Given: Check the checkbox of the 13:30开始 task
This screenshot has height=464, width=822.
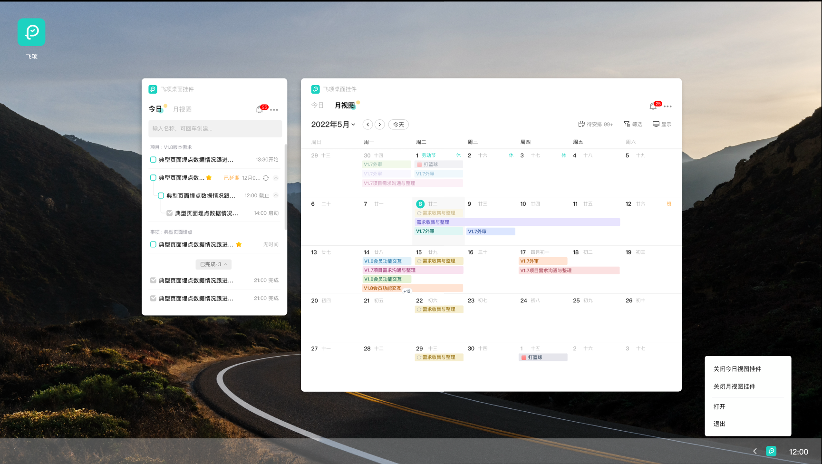Looking at the screenshot, I should pos(153,159).
